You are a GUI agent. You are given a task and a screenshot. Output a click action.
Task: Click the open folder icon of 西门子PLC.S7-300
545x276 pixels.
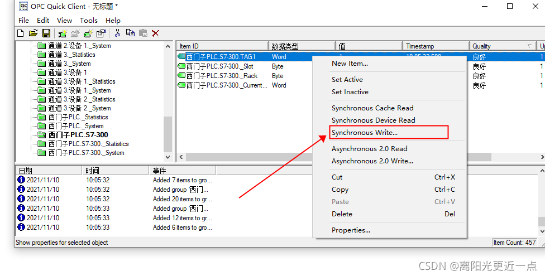click(42, 135)
